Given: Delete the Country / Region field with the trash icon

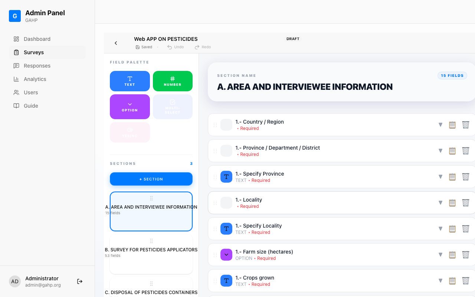Looking at the screenshot, I should [466, 125].
